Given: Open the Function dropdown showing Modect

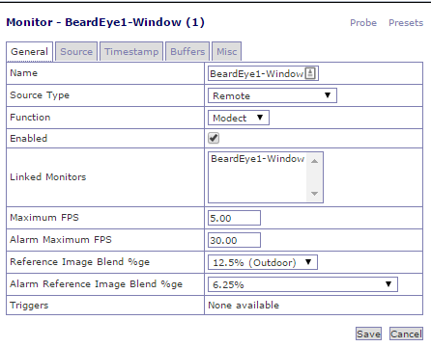Looking at the screenshot, I should (239, 118).
